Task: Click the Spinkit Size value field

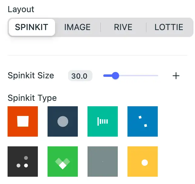Action: (x=80, y=76)
